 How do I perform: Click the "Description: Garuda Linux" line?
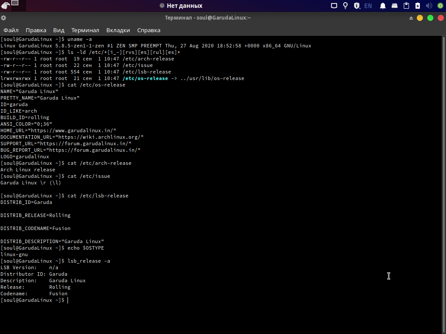pyautogui.click(x=43, y=281)
